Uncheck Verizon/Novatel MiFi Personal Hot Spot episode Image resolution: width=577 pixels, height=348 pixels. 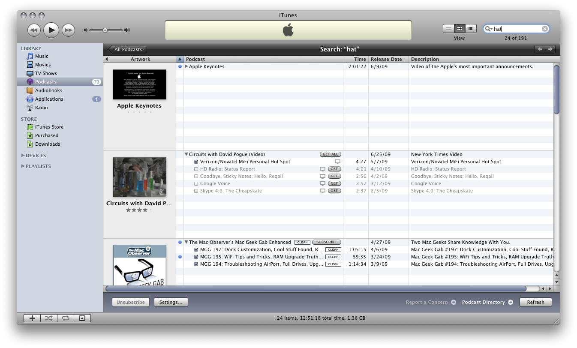(196, 162)
